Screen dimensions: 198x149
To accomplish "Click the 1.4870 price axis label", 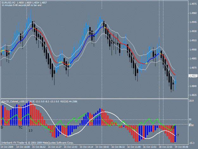I will tap(193, 68).
